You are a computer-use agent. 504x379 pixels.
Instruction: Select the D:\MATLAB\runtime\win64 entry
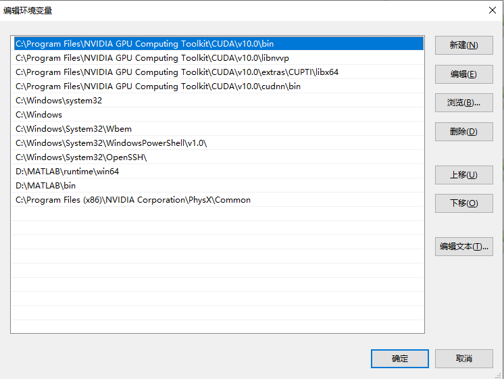(219, 172)
